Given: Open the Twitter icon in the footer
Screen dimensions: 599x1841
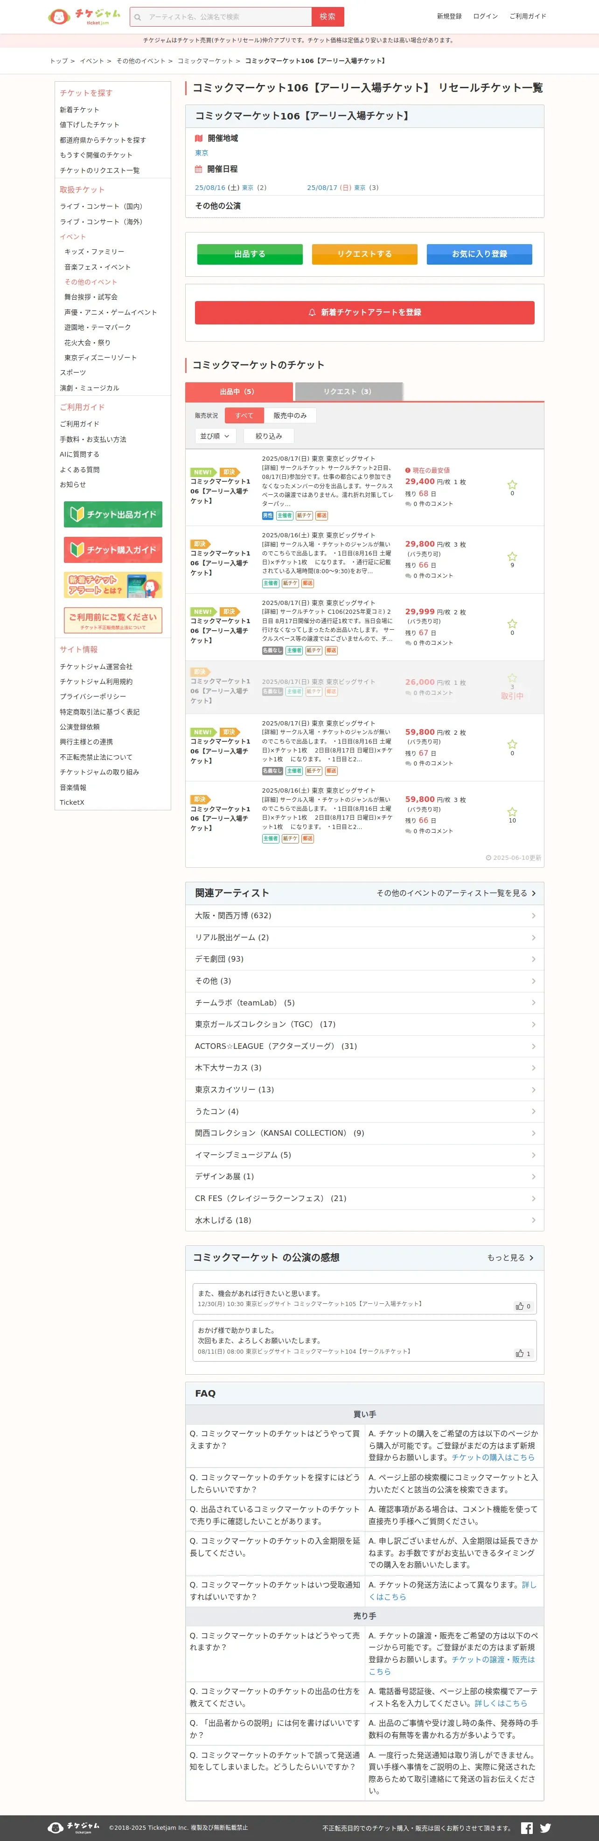Looking at the screenshot, I should (x=545, y=1827).
